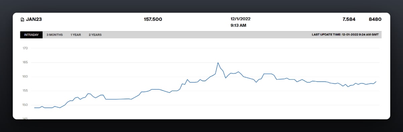Image resolution: width=403 pixels, height=132 pixels.
Task: Click the 7.584 value
Action: pyautogui.click(x=349, y=19)
